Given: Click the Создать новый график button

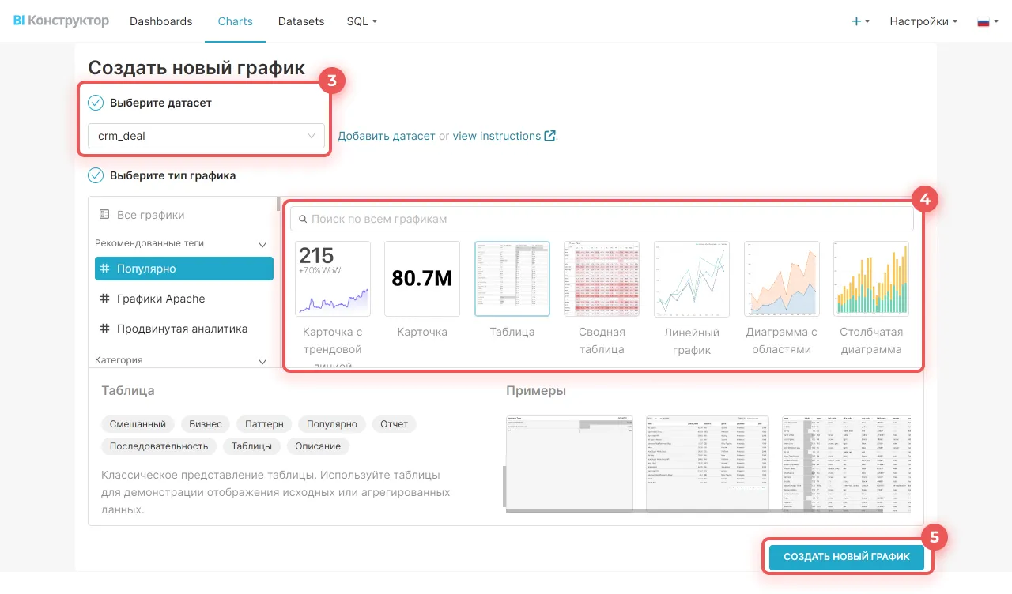Looking at the screenshot, I should (x=847, y=557).
